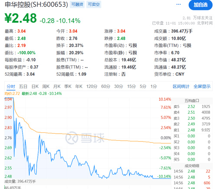Screen dimensions: 217x189
Task: Click the 52周最高 value 3.04
Action: (x=30, y=74)
